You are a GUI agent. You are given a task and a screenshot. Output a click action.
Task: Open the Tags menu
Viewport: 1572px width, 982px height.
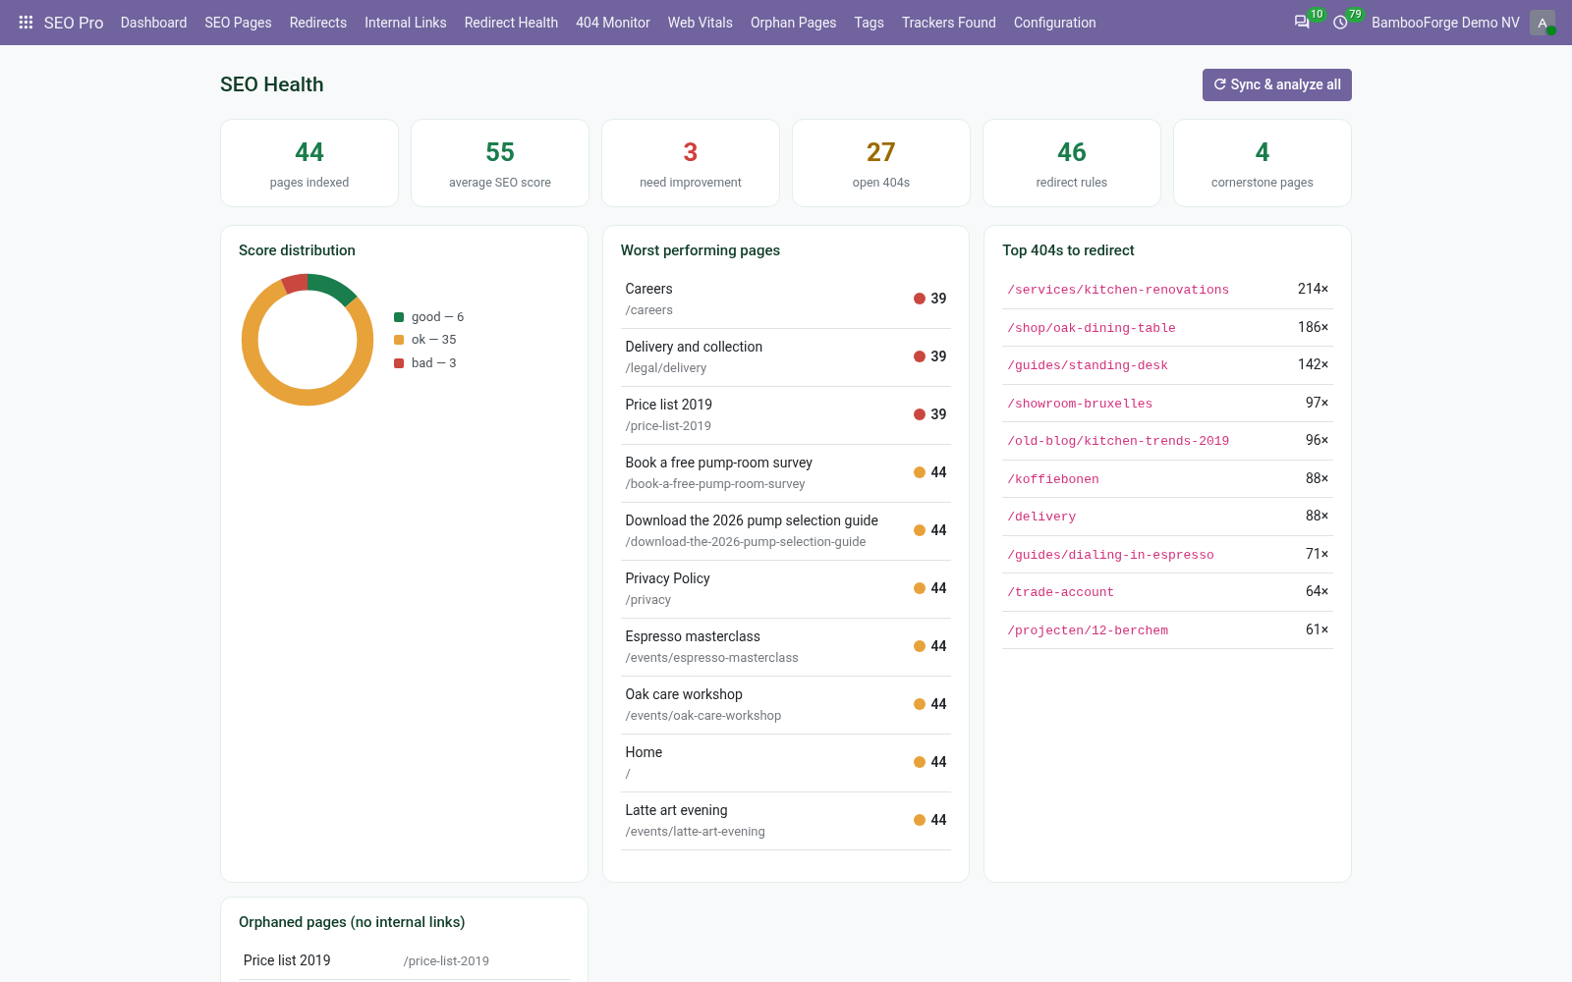[869, 23]
